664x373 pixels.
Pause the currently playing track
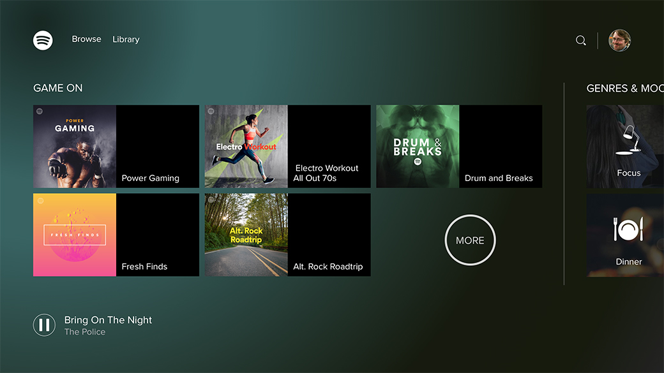tap(44, 325)
